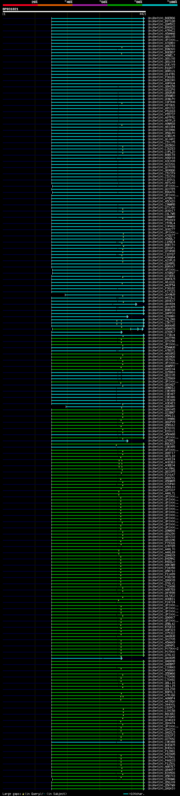The height and width of the screenshot is (796, 180).
Task: Select the UniRef100_B1Q477 label
Action: tap(161, 68)
